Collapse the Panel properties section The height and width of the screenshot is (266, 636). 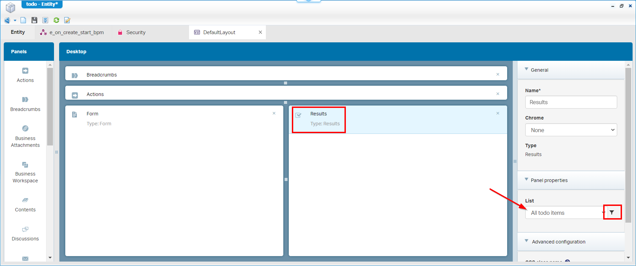click(x=527, y=180)
